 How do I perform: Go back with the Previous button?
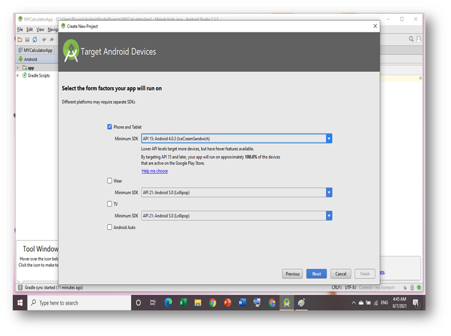(x=292, y=274)
